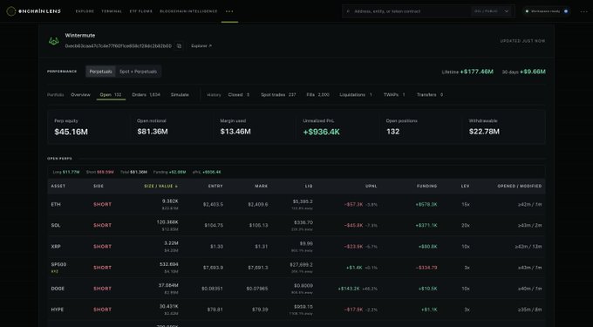Sort by Mark column header
Screen dimensions: 593x327
pyautogui.click(x=261, y=186)
